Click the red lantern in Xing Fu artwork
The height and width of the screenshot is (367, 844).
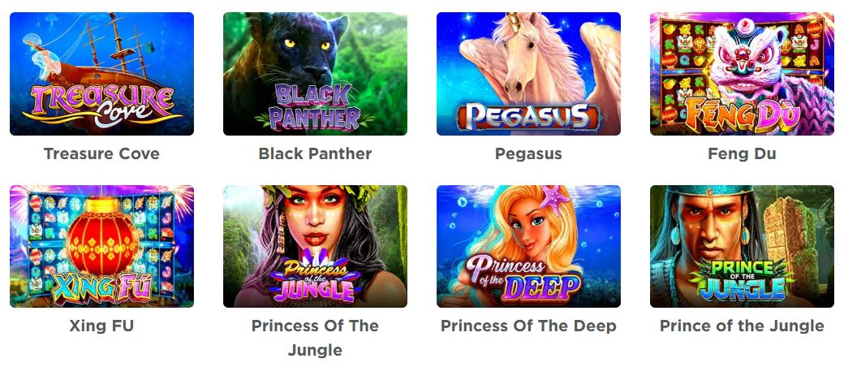click(102, 239)
